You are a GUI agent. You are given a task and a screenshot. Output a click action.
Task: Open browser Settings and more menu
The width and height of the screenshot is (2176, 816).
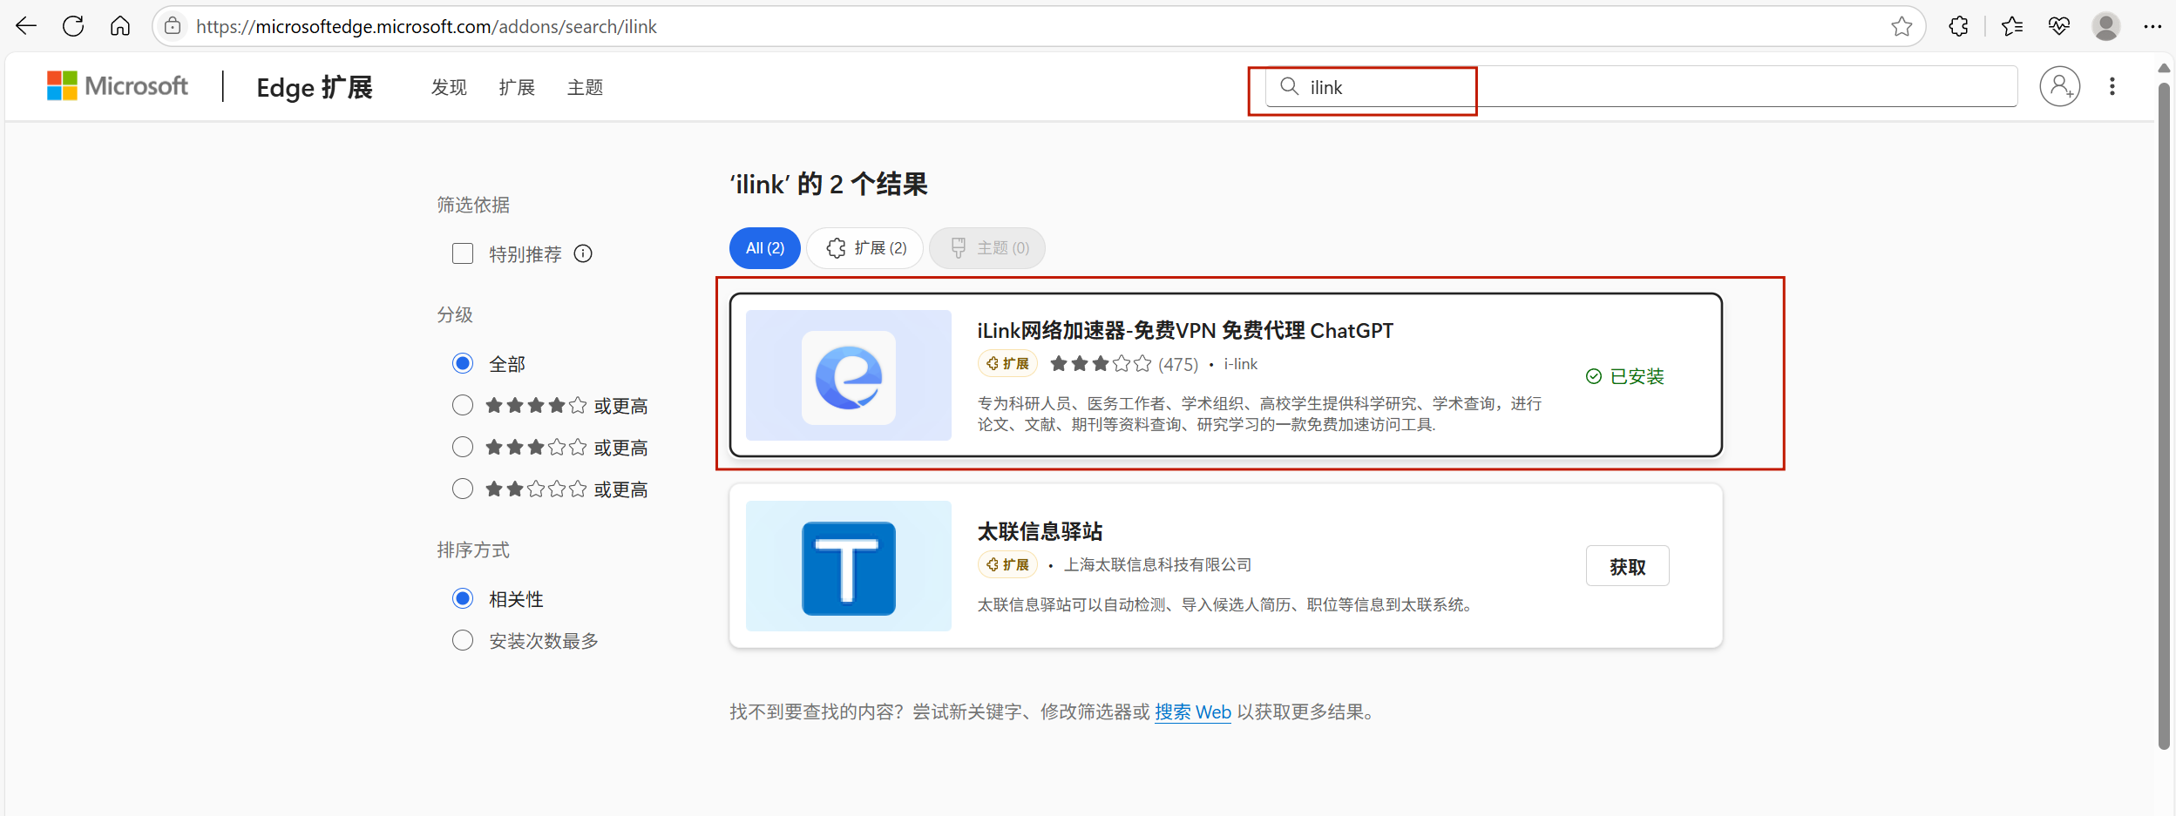[2152, 27]
